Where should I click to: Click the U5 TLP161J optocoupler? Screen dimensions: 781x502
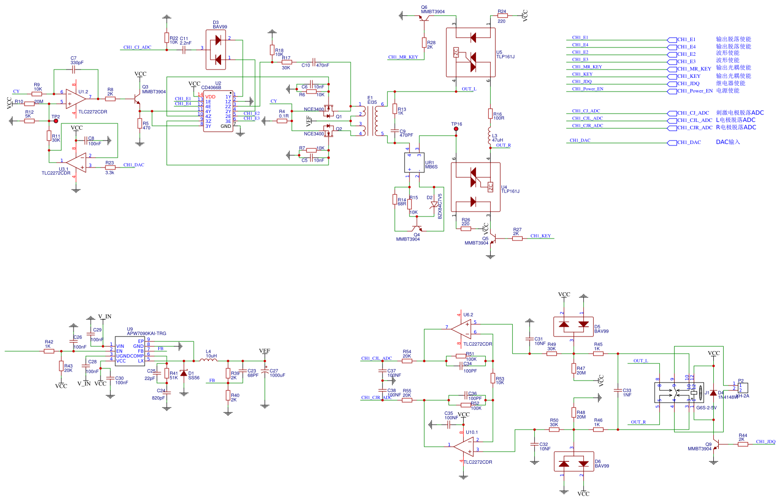coord(471,52)
